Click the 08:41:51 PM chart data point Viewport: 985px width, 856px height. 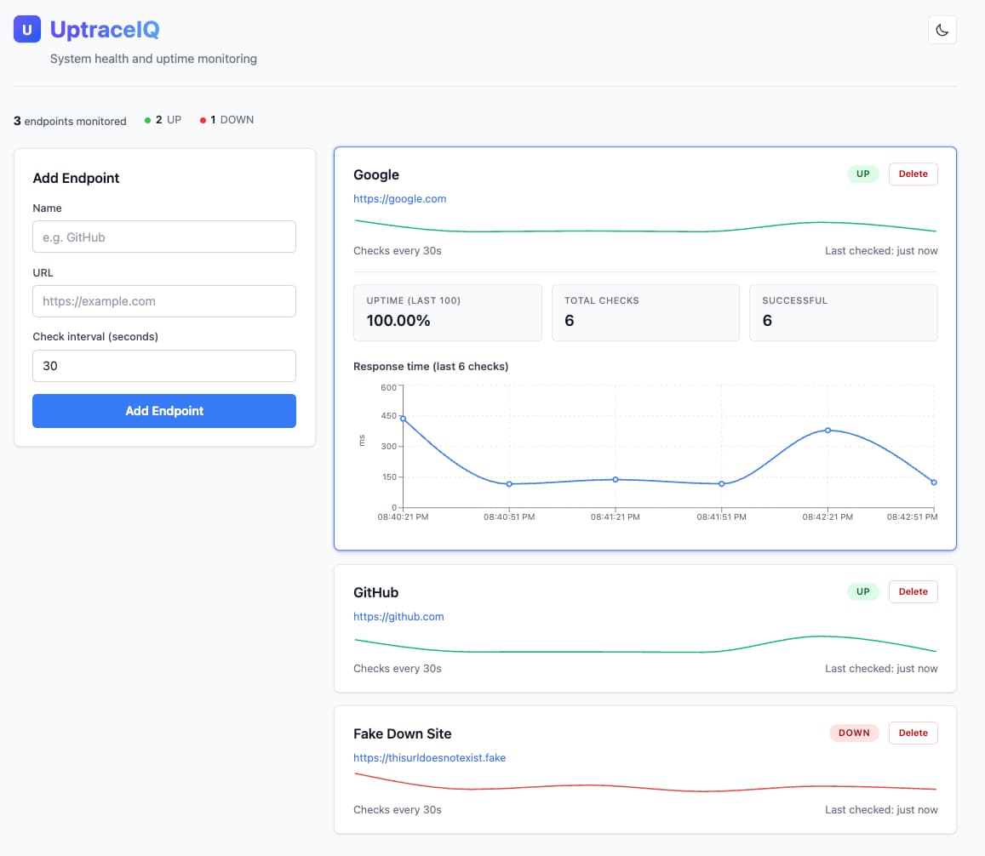[x=722, y=484]
